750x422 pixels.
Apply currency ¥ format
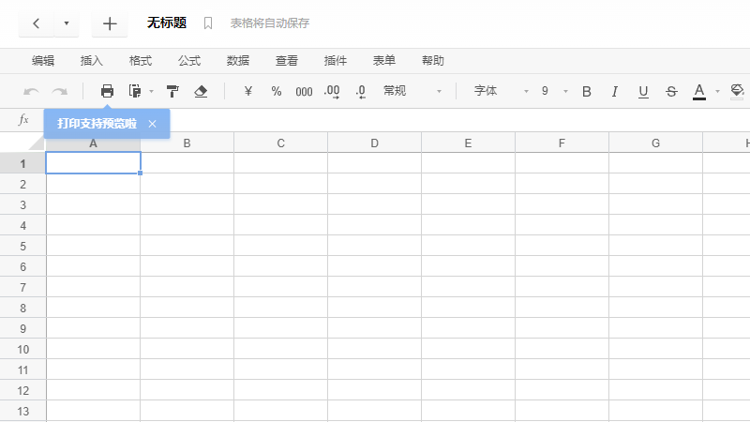[x=248, y=91]
